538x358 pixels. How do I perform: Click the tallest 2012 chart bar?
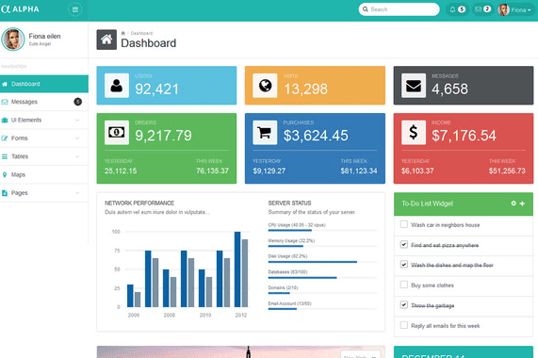[x=237, y=269]
